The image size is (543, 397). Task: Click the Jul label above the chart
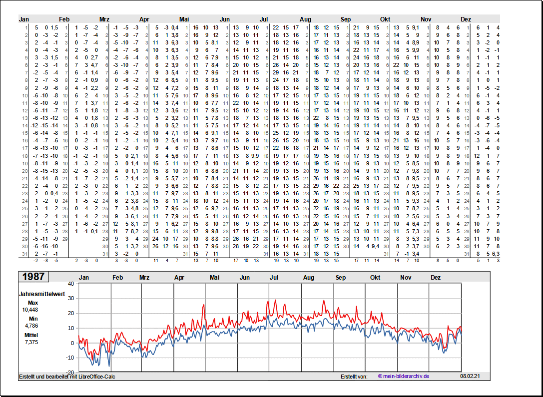(x=274, y=277)
